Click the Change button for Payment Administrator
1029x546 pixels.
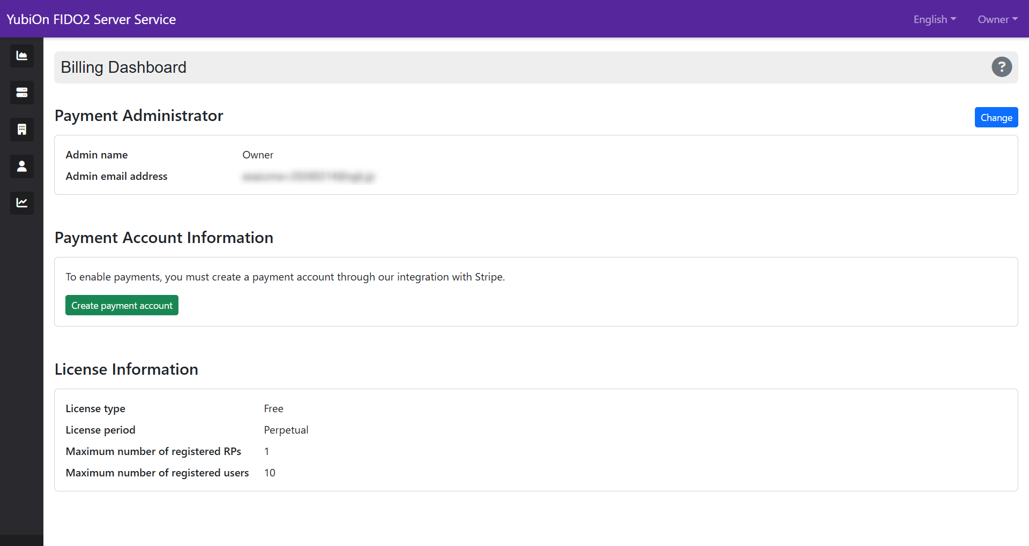(x=996, y=117)
